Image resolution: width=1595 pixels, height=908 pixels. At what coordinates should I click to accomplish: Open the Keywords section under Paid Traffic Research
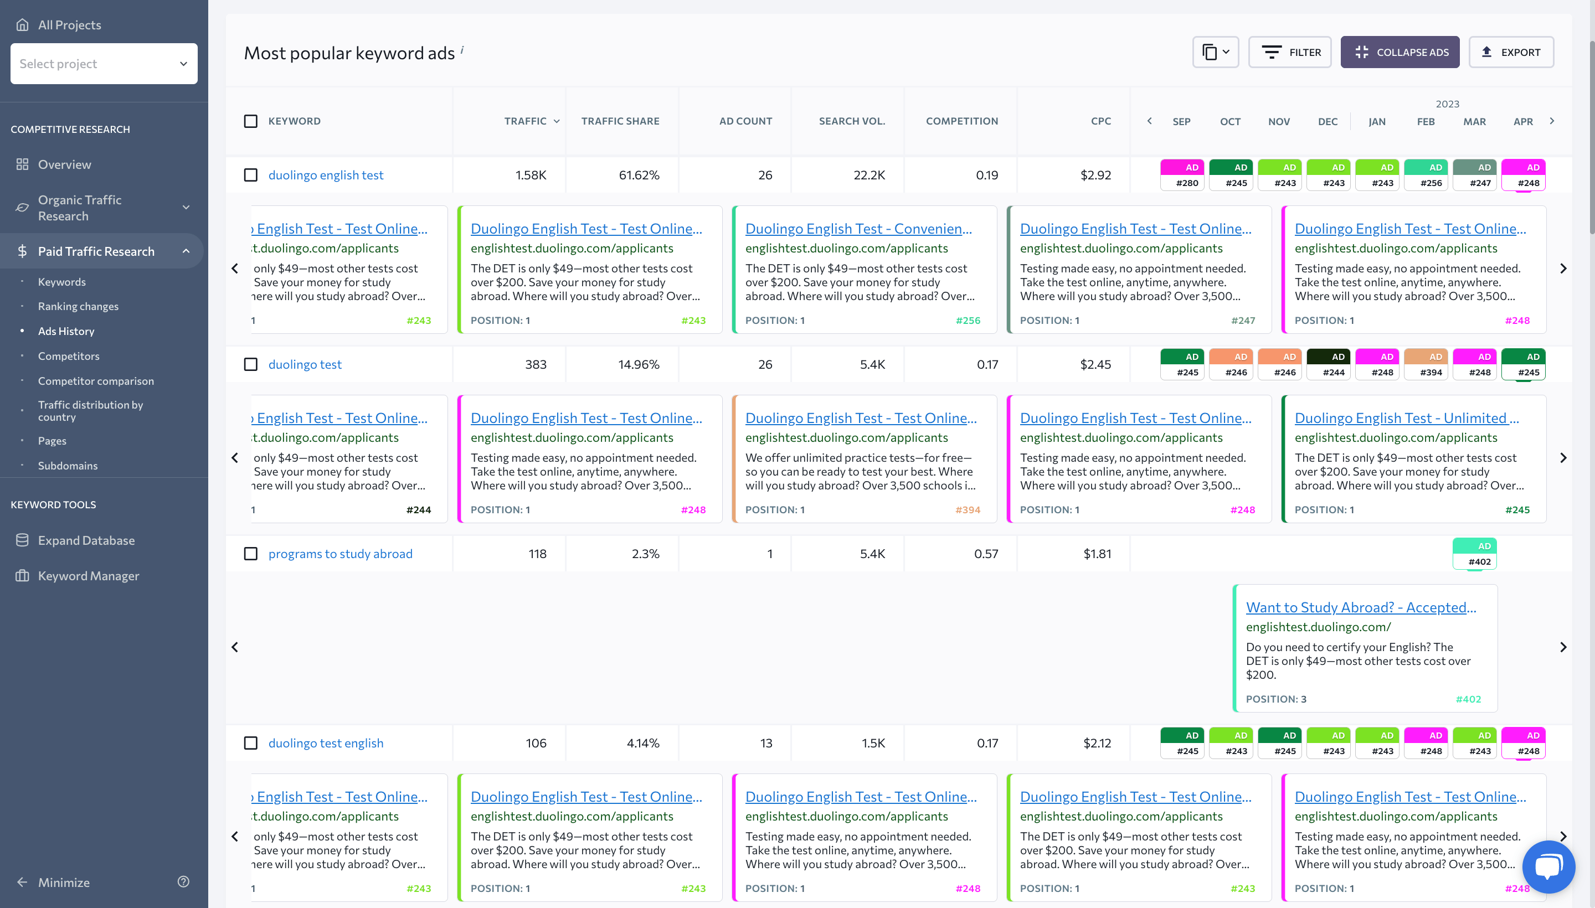tap(61, 281)
